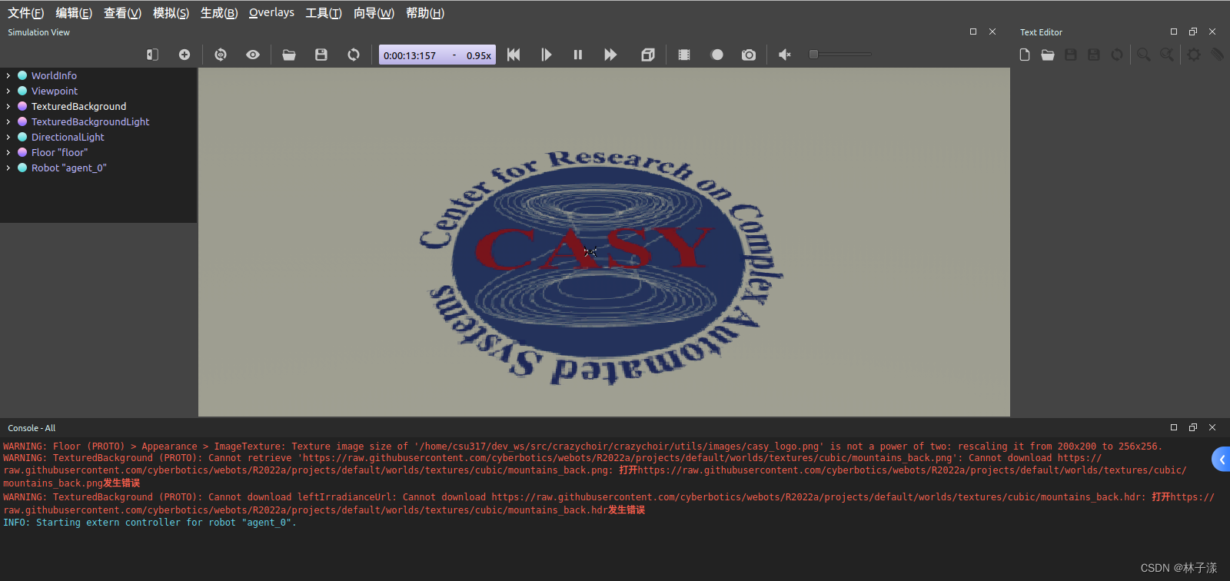Open the 向导(W) menu
The width and height of the screenshot is (1230, 581).
point(374,13)
